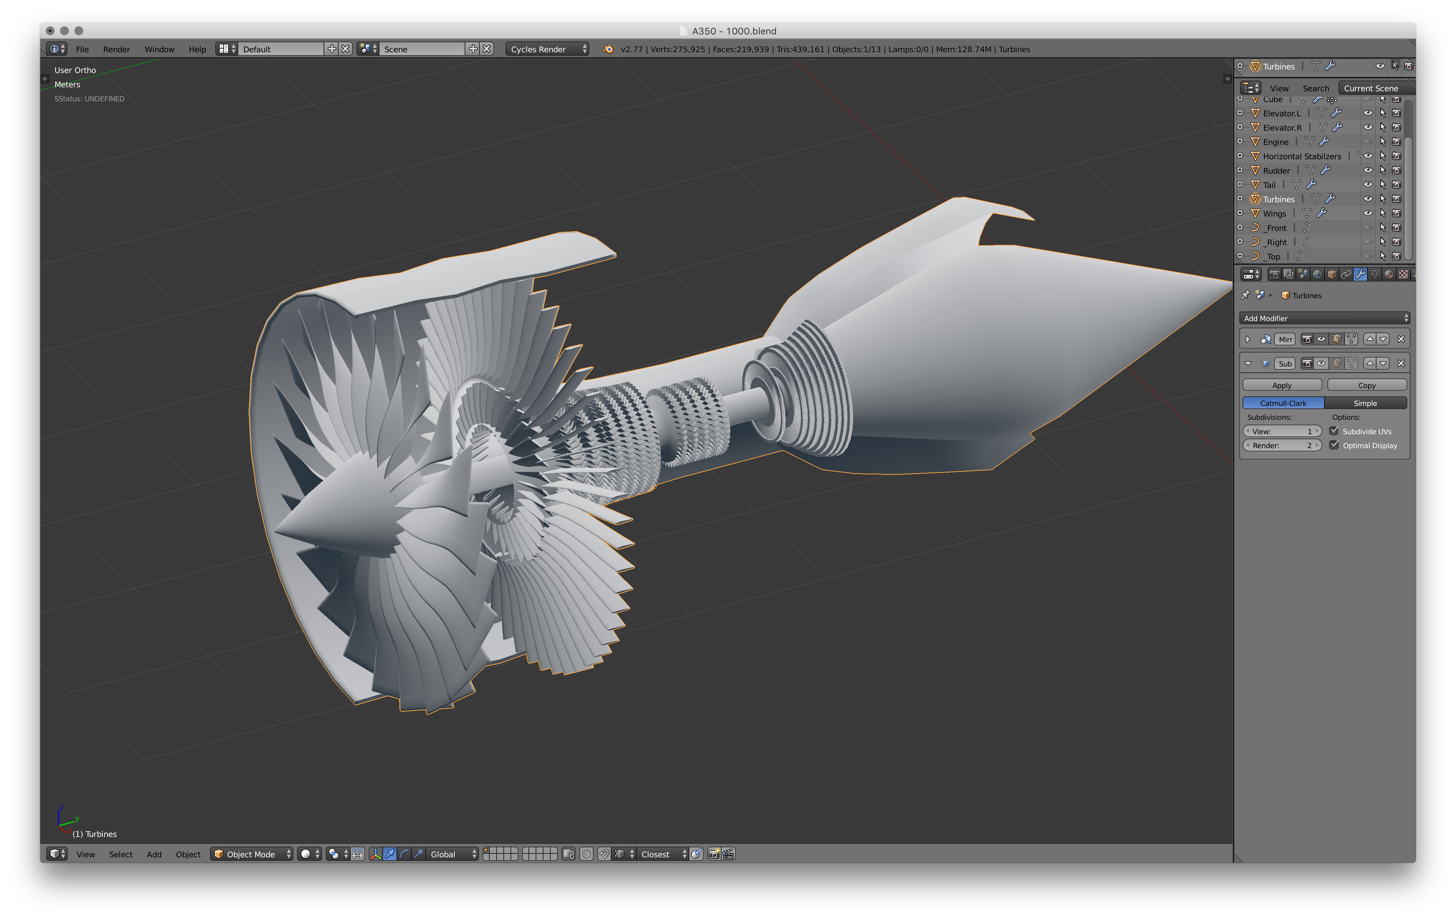
Task: Open the Global orientation dropdown
Action: 453,853
